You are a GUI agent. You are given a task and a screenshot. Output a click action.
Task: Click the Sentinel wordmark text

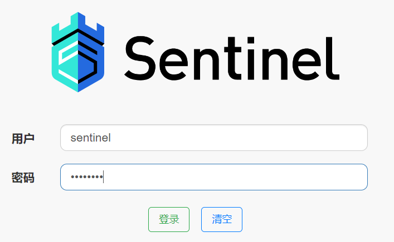(232, 57)
